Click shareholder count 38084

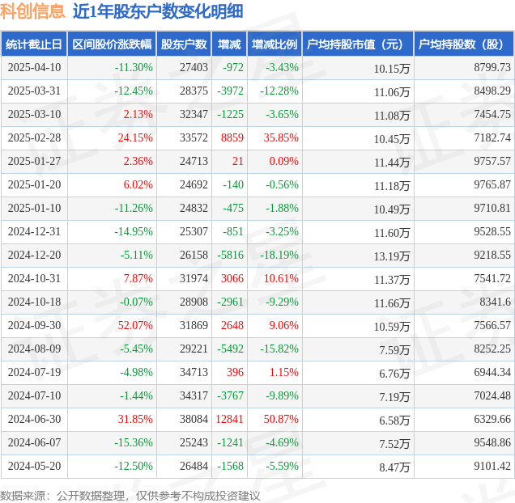tap(194, 420)
